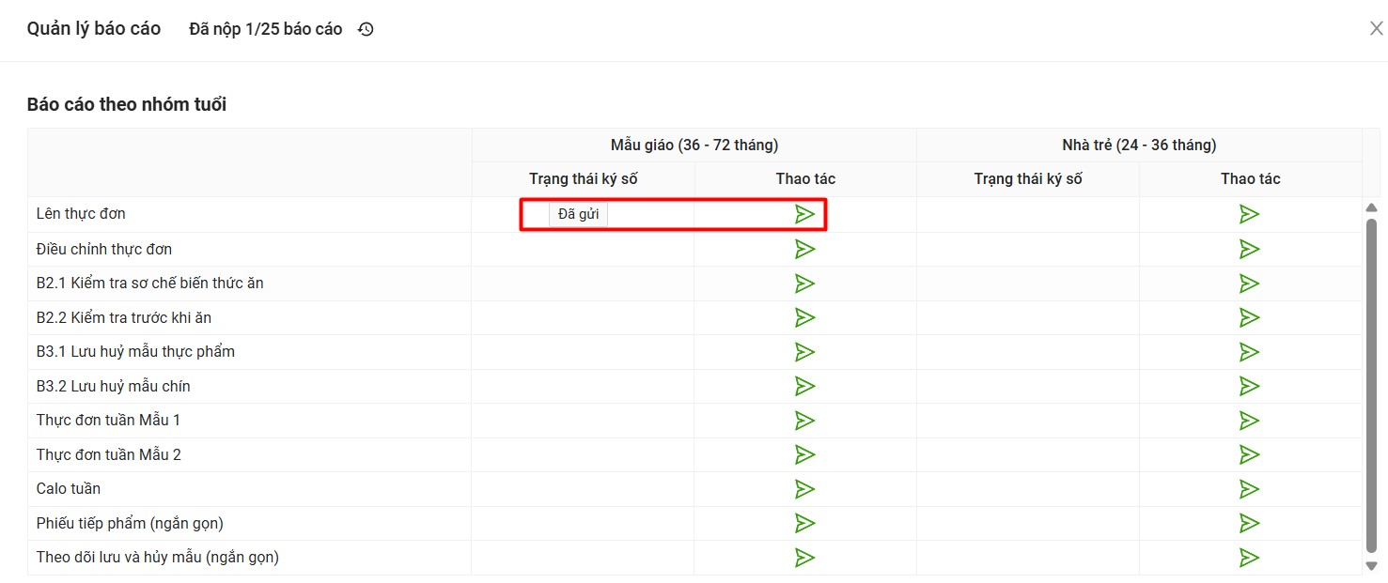
Task: Send Lên thực đơn report for Nhà trẻ
Action: [x=1249, y=214]
